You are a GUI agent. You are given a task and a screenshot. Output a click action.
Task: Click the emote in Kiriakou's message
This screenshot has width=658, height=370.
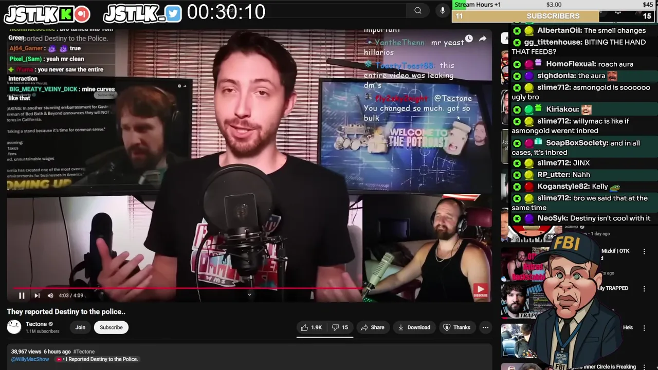click(587, 109)
